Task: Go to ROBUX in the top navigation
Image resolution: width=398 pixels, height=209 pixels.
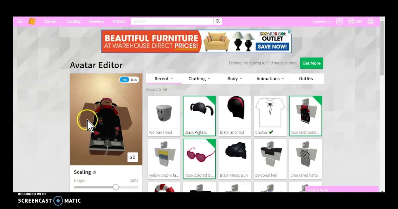Action: tap(119, 21)
